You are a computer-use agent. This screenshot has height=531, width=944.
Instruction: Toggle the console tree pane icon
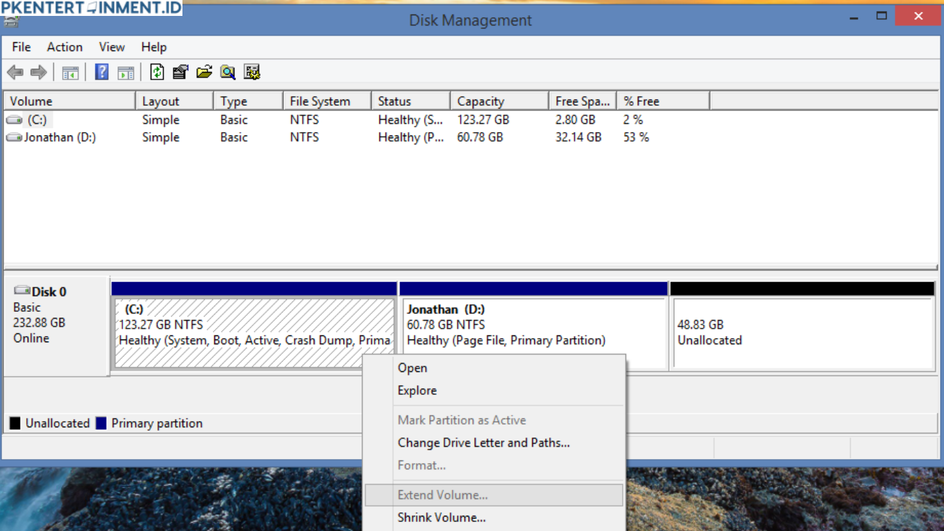(70, 73)
